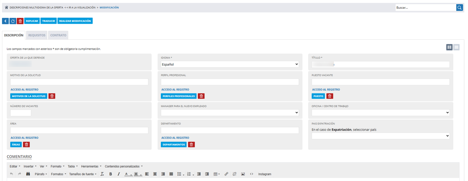Open Oficina / Centro de trabajo dropdown
This screenshot has height=181, width=468.
pos(381,113)
